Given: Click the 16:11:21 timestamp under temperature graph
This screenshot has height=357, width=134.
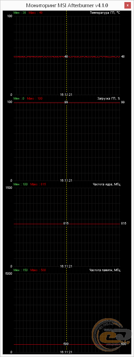Looking at the screenshot, I should tap(66, 94).
